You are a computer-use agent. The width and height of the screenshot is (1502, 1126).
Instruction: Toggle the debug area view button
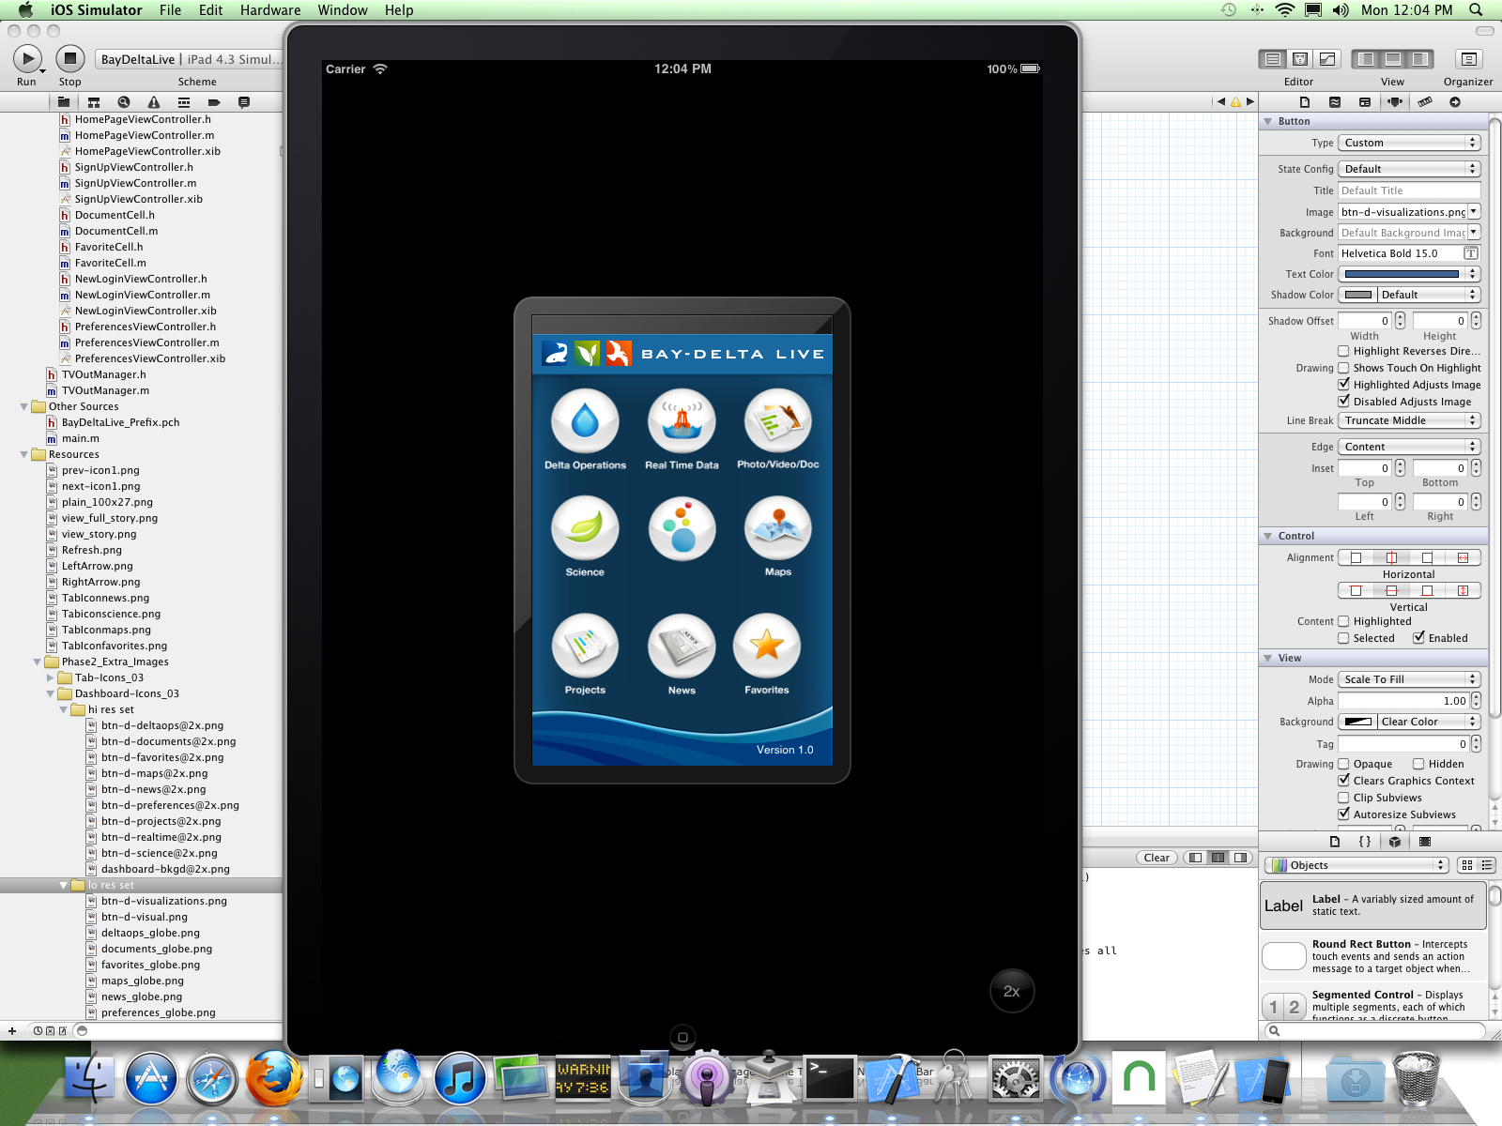[1393, 59]
